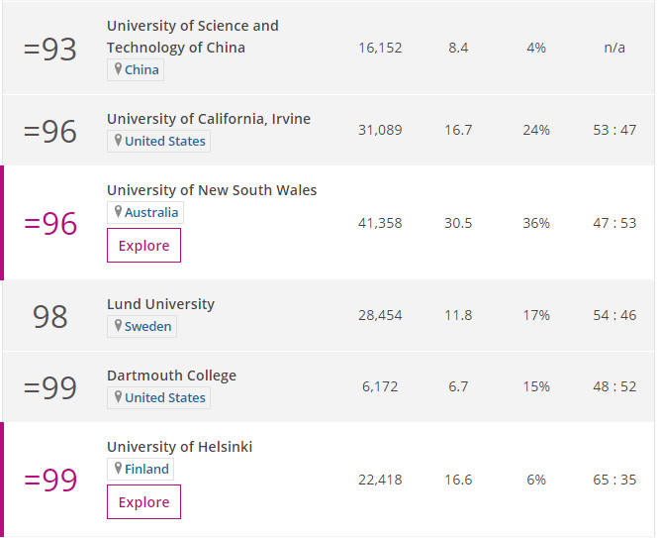Select the University of New South Wales title

coord(212,190)
